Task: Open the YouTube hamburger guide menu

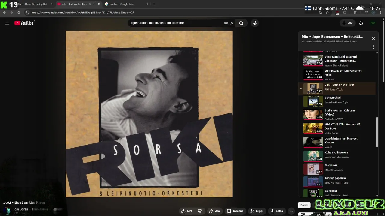Action: pyautogui.click(x=7, y=23)
